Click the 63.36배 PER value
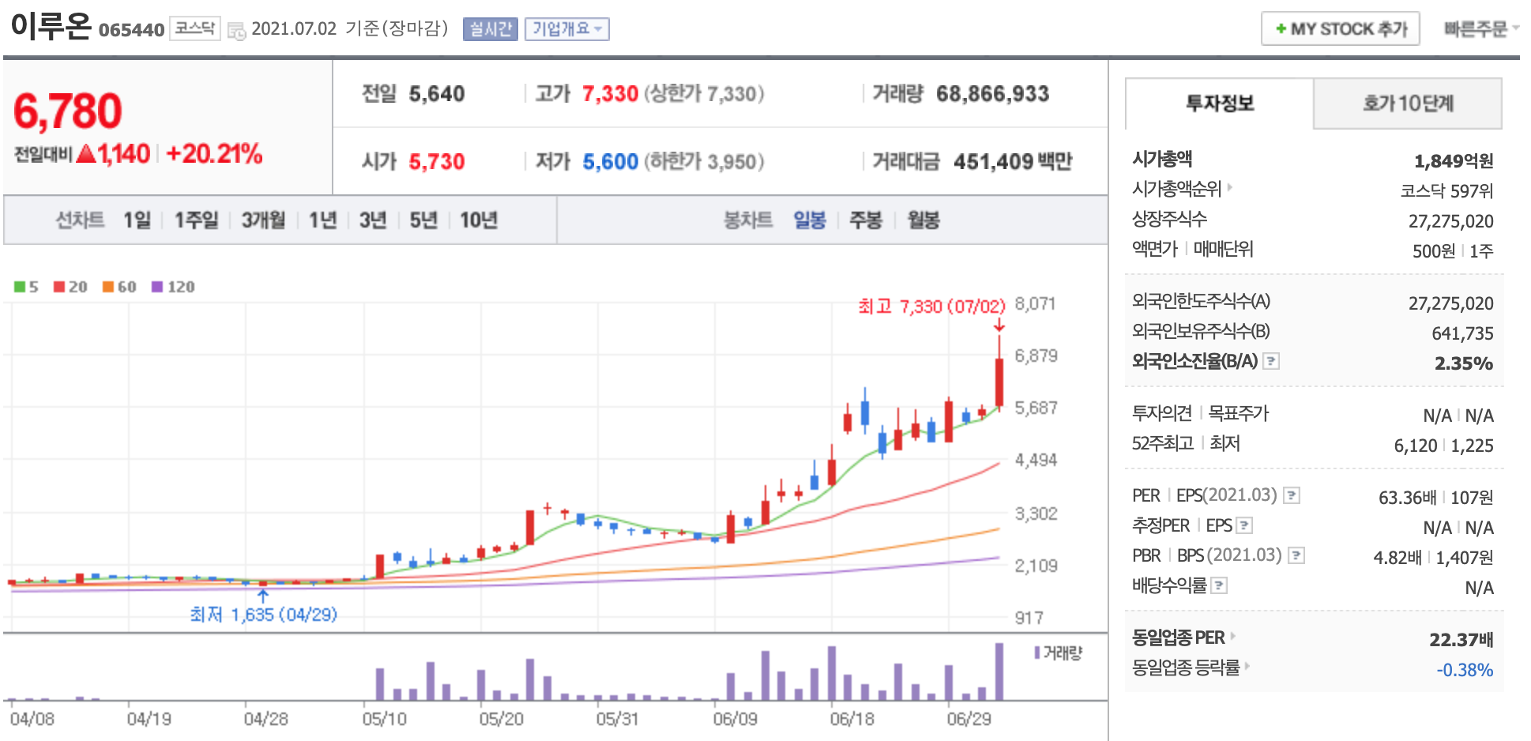 1407,498
